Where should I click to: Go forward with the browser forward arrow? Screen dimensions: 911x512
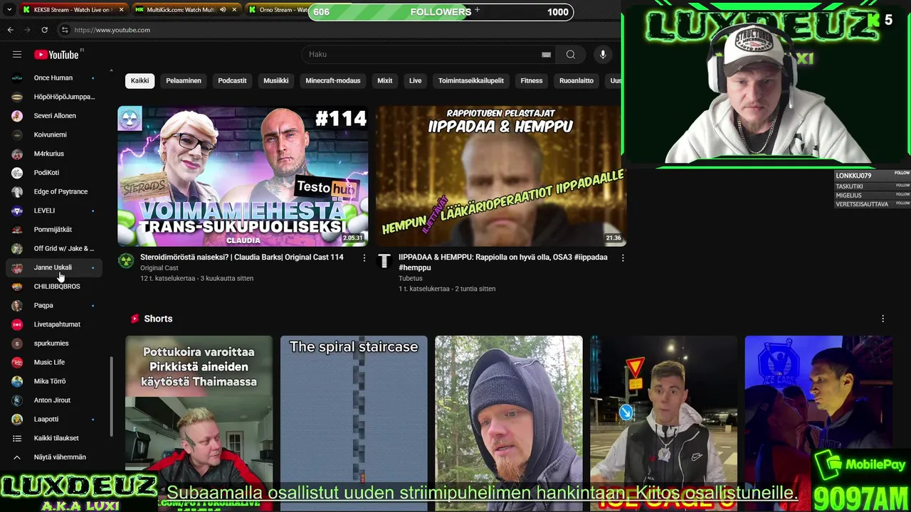tap(27, 30)
